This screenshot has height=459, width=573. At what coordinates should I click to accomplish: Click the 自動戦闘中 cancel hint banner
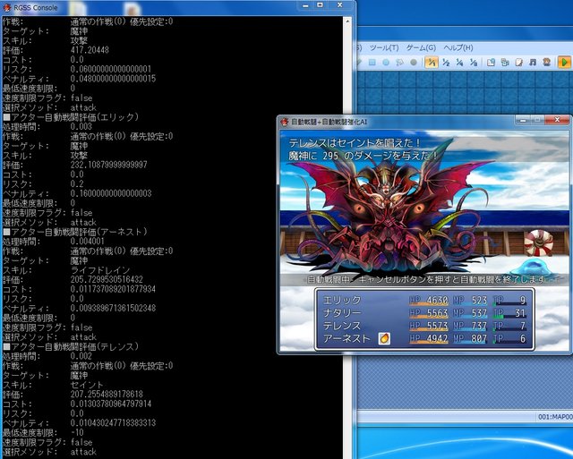pyautogui.click(x=426, y=280)
